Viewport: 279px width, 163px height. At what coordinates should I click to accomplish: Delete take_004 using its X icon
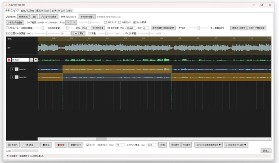17,77
